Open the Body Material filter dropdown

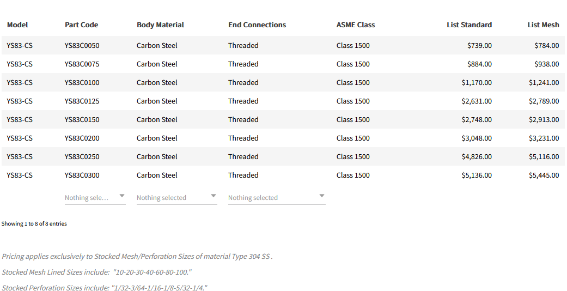tap(176, 197)
